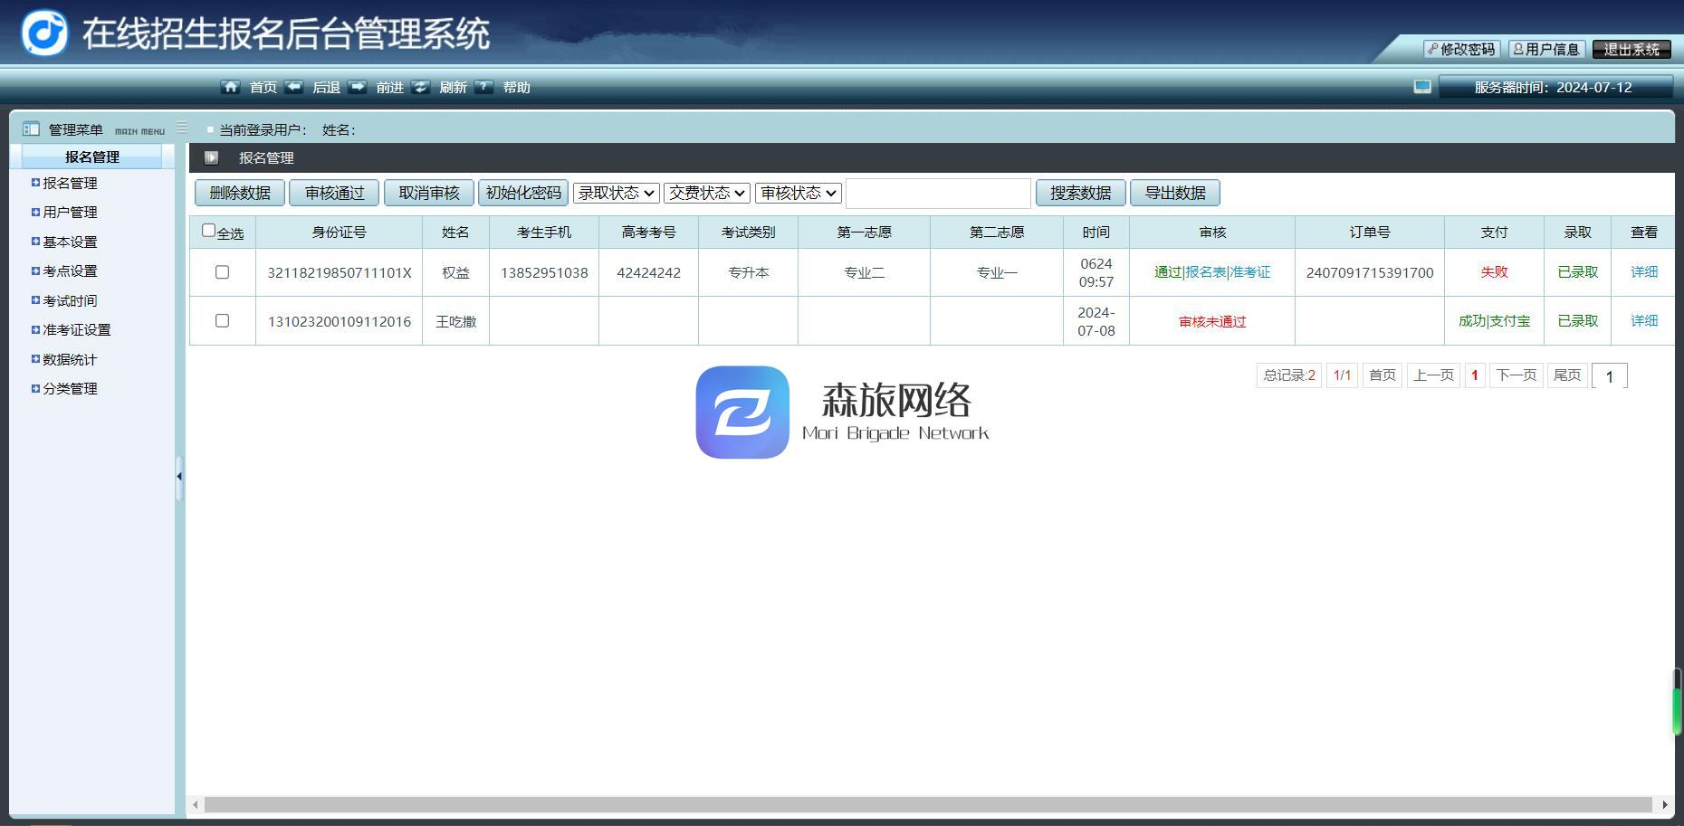Click the menu lines icon next to MAIN MENU
This screenshot has height=826, width=1684.
pos(182,128)
